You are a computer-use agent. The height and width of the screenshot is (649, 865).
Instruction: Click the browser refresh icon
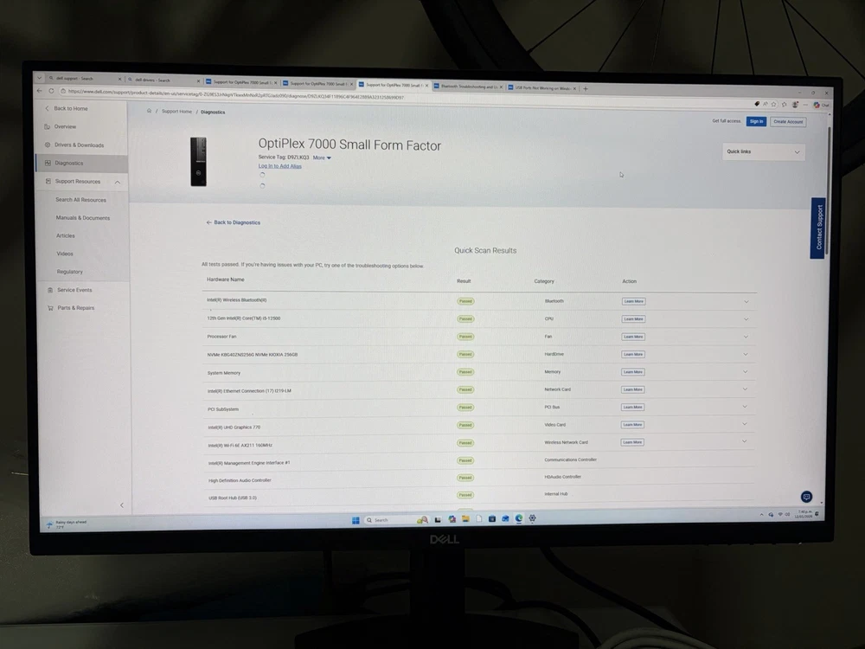tap(61, 91)
